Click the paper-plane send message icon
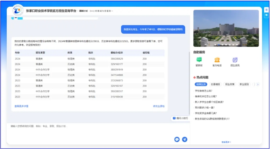Image resolution: width=270 pixels, height=149 pixels. 184,139
